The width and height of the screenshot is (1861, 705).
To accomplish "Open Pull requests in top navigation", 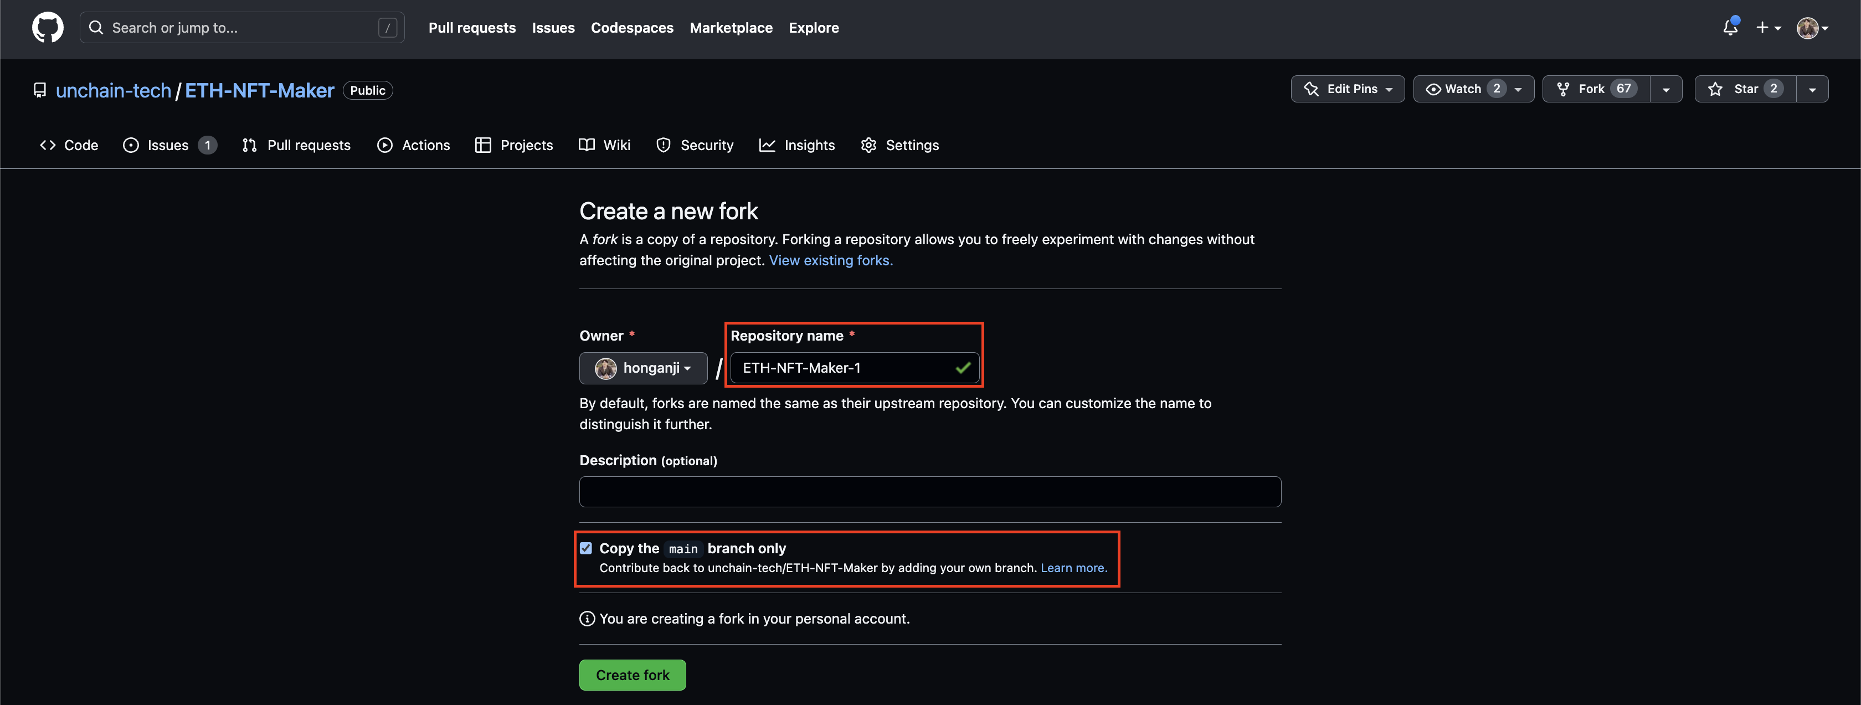I will 472,28.
